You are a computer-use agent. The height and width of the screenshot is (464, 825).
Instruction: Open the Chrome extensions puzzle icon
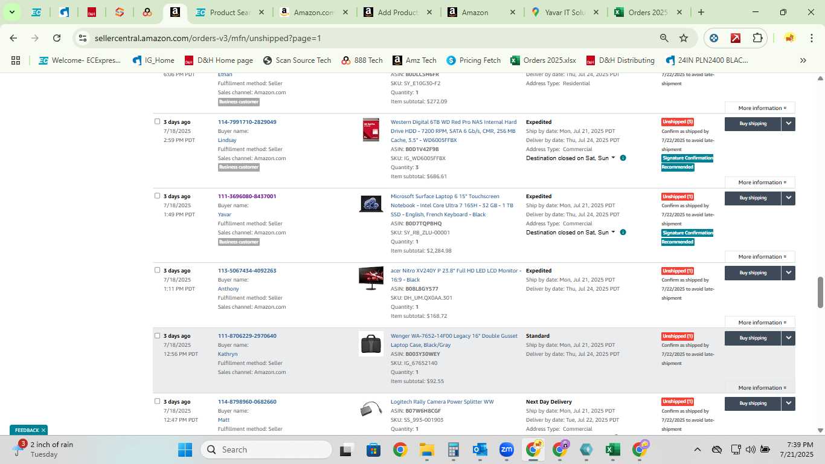point(757,38)
